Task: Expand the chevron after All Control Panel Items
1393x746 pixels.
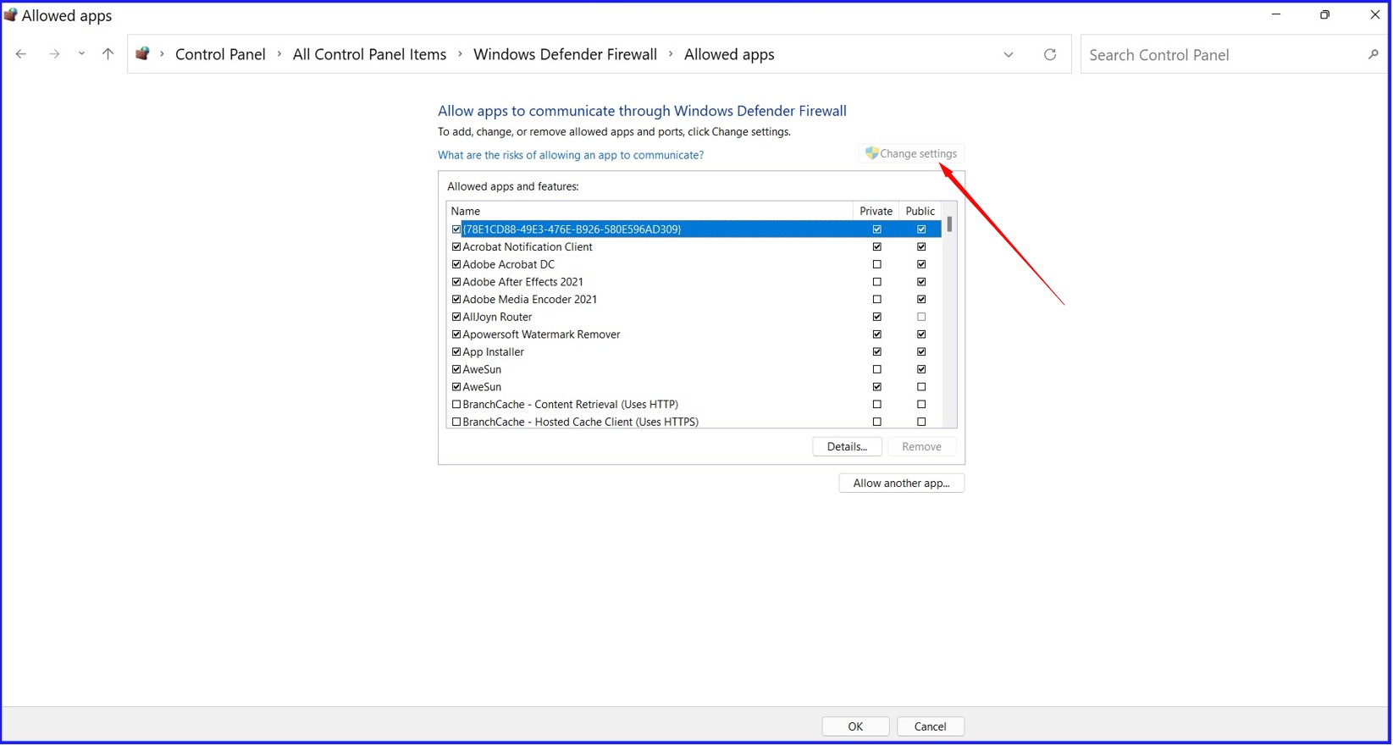Action: tap(460, 54)
